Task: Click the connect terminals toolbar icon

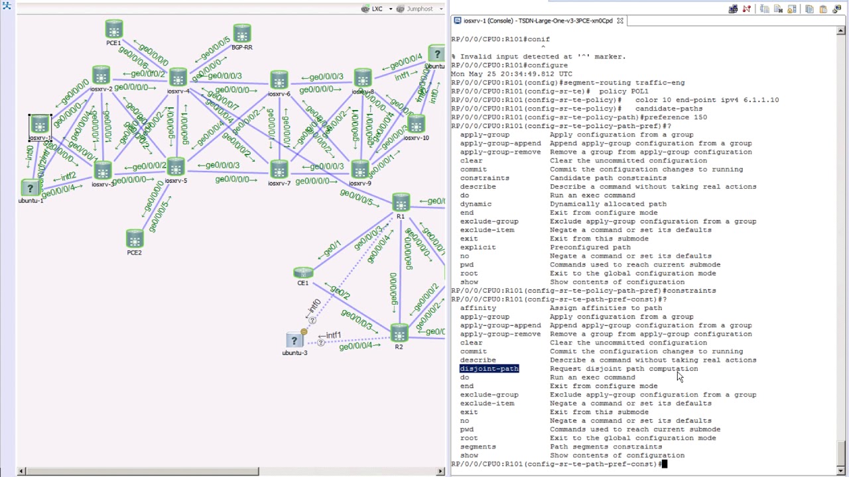Action: click(x=733, y=9)
